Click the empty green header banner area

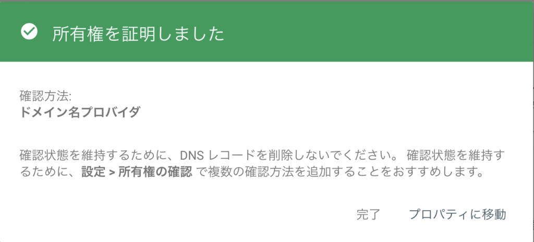[x=374, y=32]
